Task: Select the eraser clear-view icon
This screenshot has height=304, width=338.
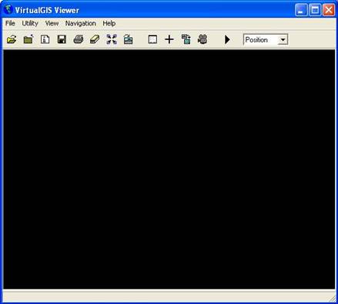Action: (x=95, y=39)
